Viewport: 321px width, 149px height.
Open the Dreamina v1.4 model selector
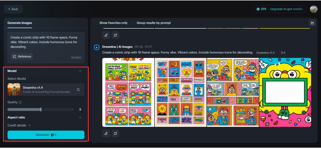46,90
